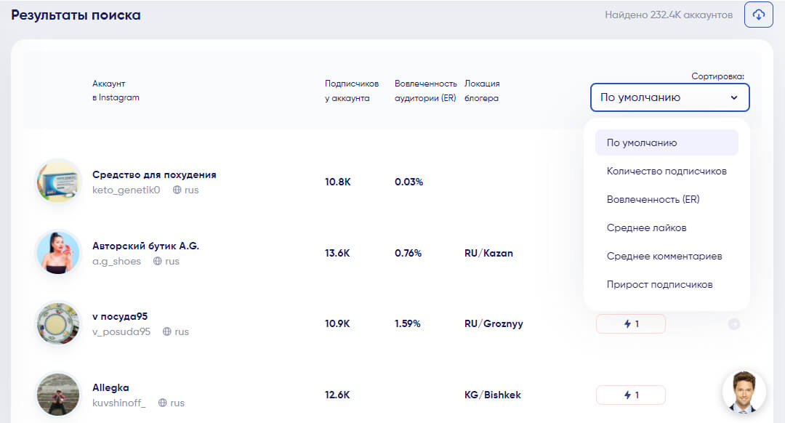This screenshot has height=423, width=785.
Task: Sort by 'Количество подписчиков'
Action: pyautogui.click(x=667, y=171)
